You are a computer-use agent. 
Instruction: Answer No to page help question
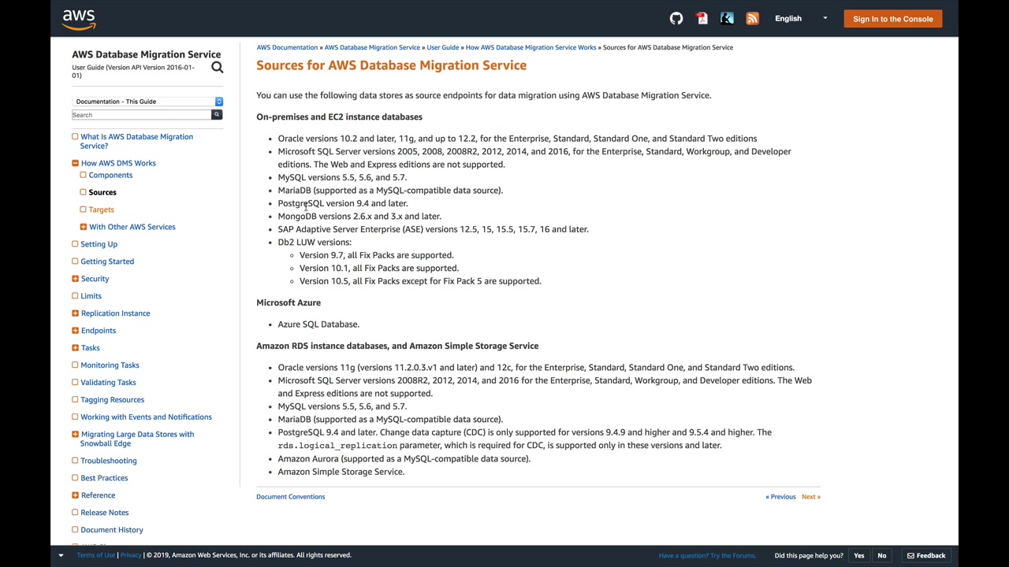(882, 556)
